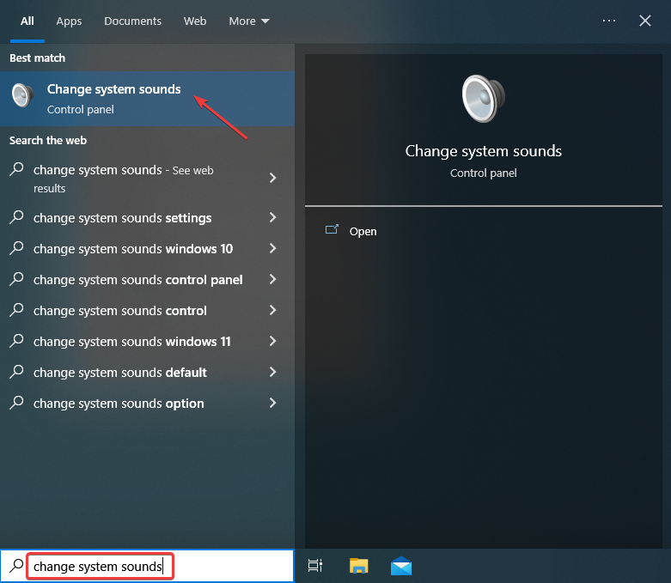Click search icon beside 'default' suggestion
Viewport: 671px width, 583px height.
click(16, 371)
